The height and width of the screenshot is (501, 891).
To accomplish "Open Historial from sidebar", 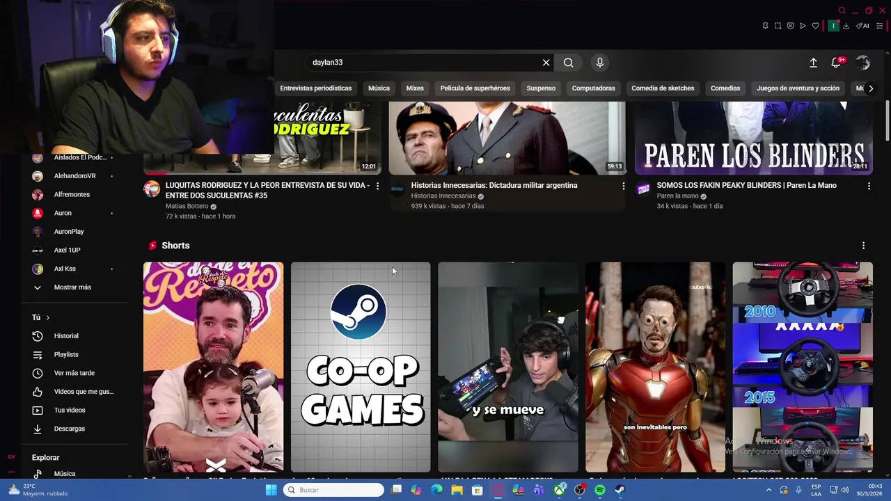I will (x=66, y=336).
